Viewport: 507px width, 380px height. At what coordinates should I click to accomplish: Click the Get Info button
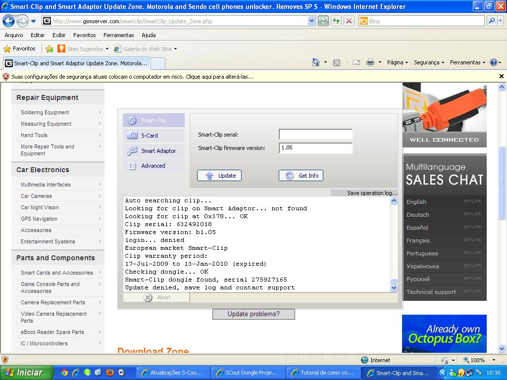coord(301,176)
